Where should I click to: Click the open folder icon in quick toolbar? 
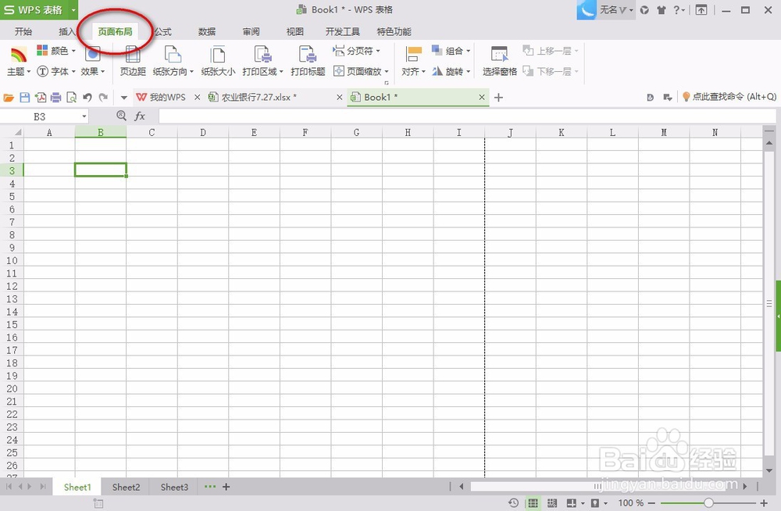point(9,97)
